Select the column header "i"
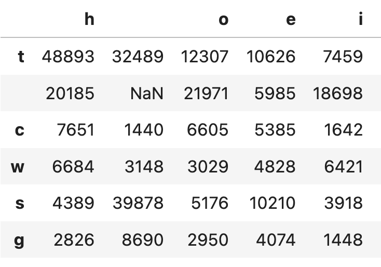The image size is (381, 267). coord(360,20)
